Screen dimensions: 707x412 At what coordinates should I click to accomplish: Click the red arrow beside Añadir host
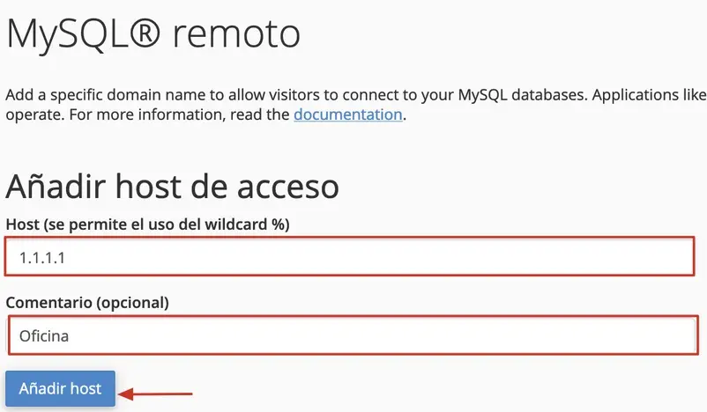point(155,394)
